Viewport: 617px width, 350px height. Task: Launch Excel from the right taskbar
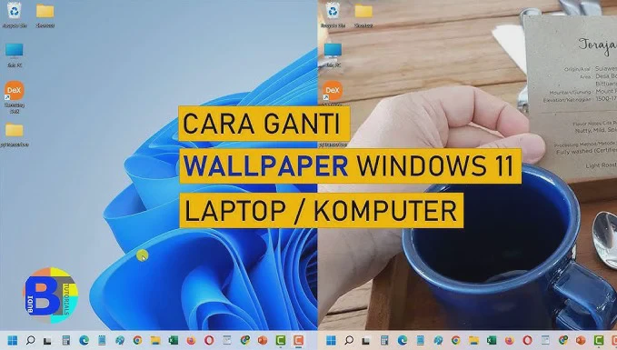point(492,340)
